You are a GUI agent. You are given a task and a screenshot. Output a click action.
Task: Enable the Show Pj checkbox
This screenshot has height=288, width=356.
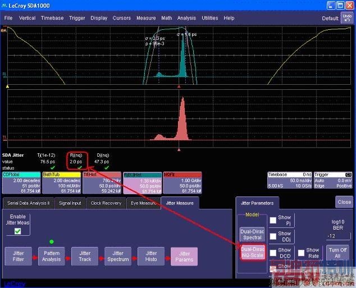(x=273, y=220)
